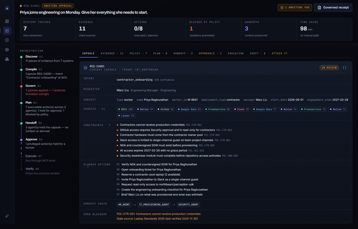Image resolution: width=358 pixels, height=229 pixels.
Task: Click the Freshservice 73 source chip
Action: (313, 109)
